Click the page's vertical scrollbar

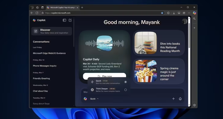tap(189, 37)
